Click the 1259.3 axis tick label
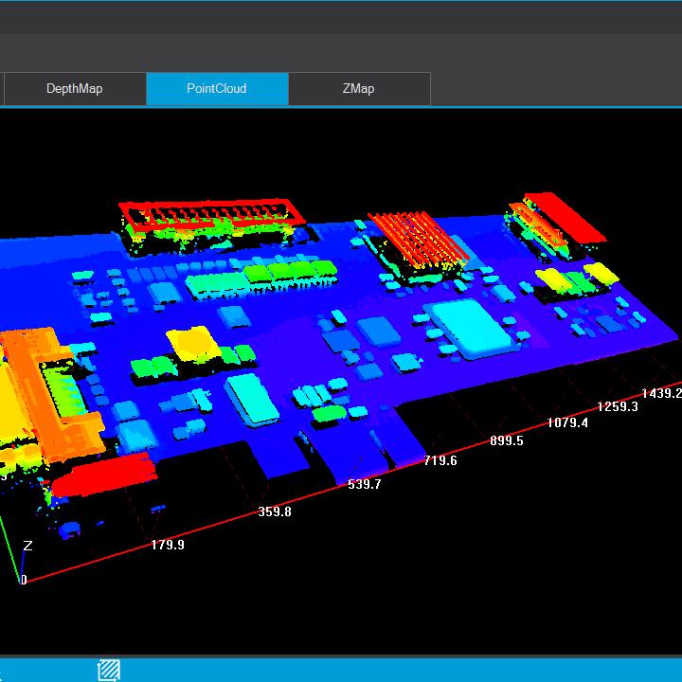Image resolution: width=682 pixels, height=682 pixels. tap(618, 406)
